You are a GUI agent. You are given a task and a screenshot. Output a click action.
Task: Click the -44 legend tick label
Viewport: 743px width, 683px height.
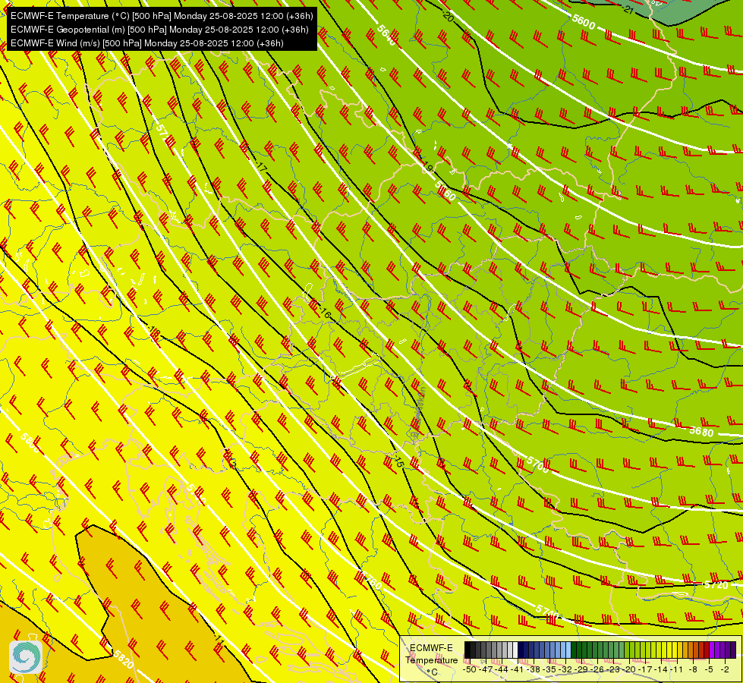[x=502, y=669]
